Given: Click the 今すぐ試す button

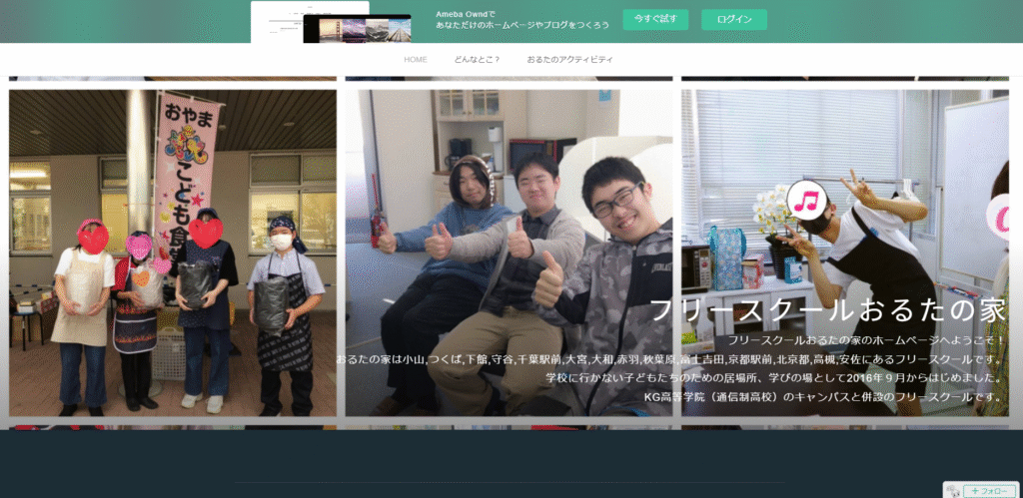Looking at the screenshot, I should 654,20.
